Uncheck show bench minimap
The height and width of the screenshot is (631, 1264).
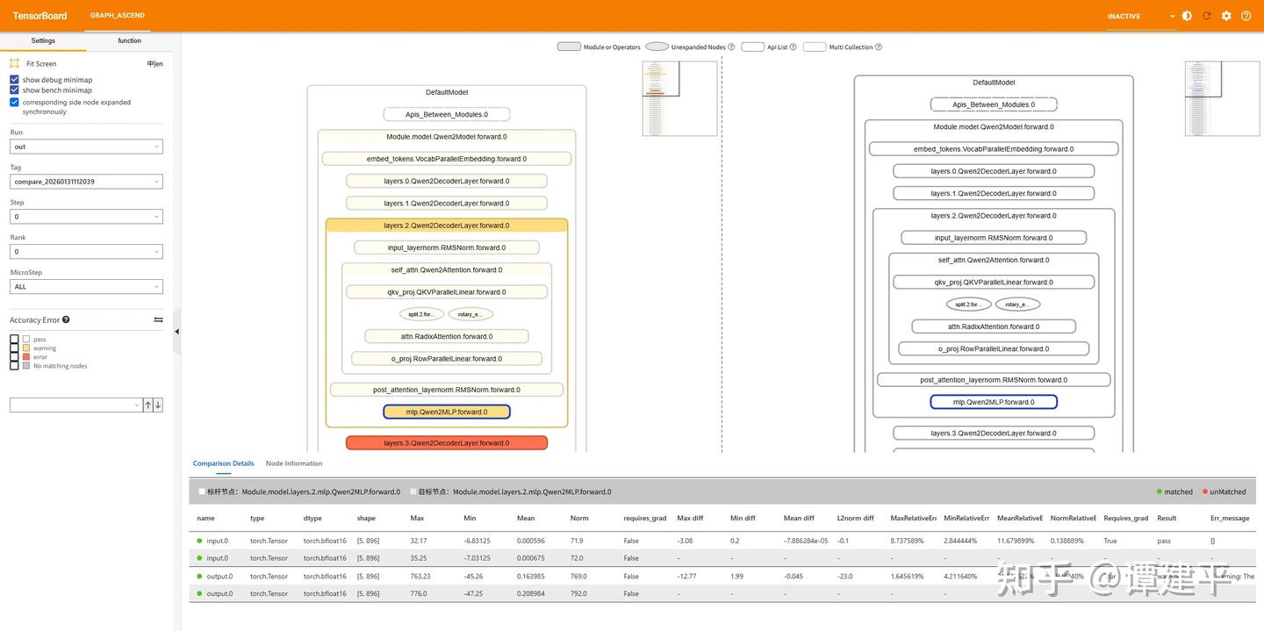[14, 90]
